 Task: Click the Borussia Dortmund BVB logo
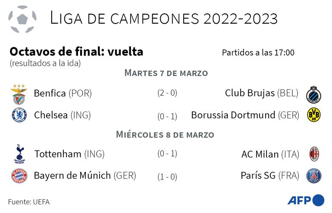(x=314, y=115)
